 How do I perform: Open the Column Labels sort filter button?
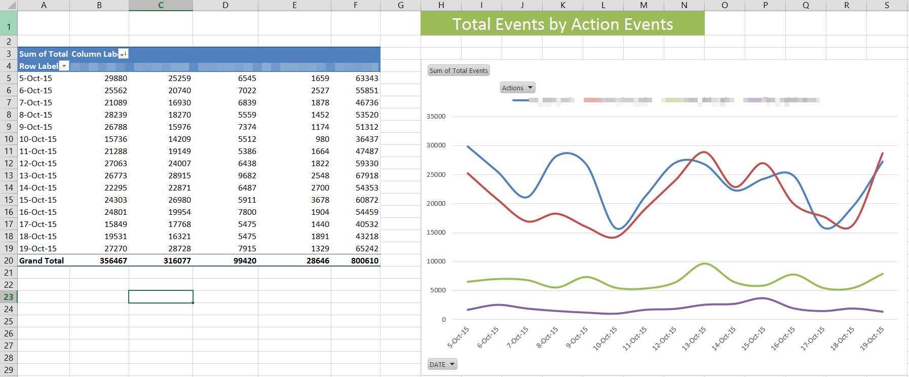click(x=124, y=54)
